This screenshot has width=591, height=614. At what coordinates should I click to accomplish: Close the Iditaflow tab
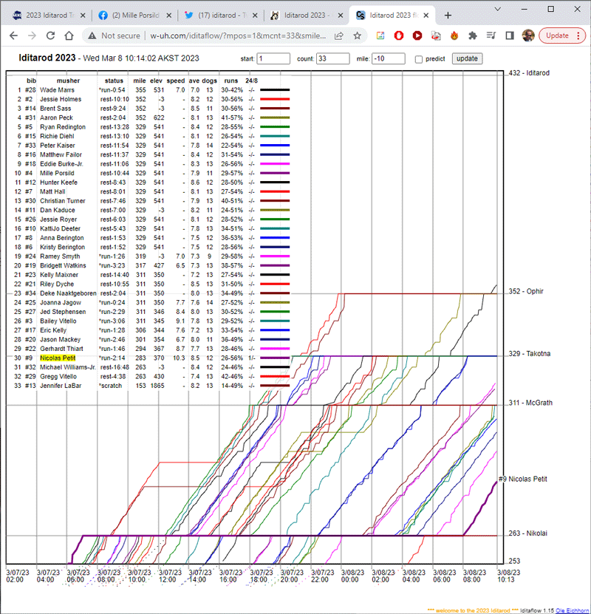(x=426, y=16)
